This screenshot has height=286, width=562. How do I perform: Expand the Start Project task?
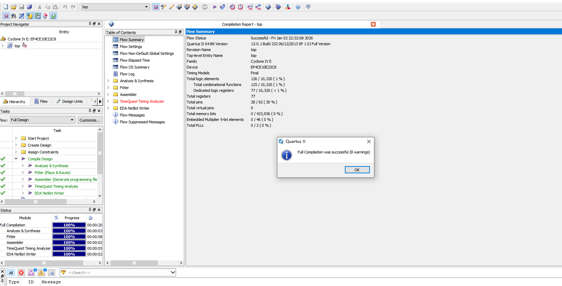tap(16, 138)
